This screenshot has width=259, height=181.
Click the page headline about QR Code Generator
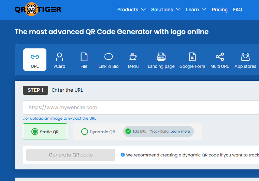pyautogui.click(x=112, y=32)
